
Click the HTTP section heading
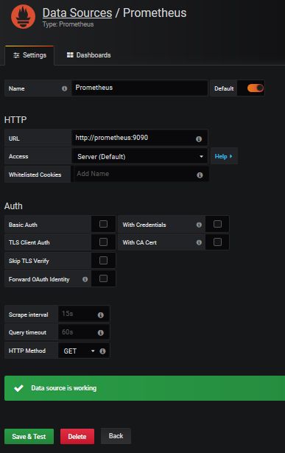[15, 119]
